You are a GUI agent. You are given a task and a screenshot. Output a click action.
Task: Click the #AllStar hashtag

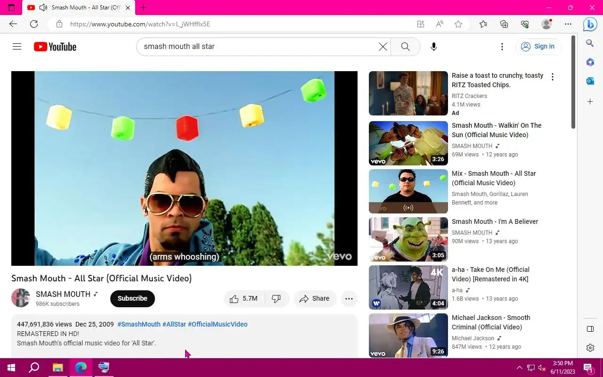click(174, 324)
